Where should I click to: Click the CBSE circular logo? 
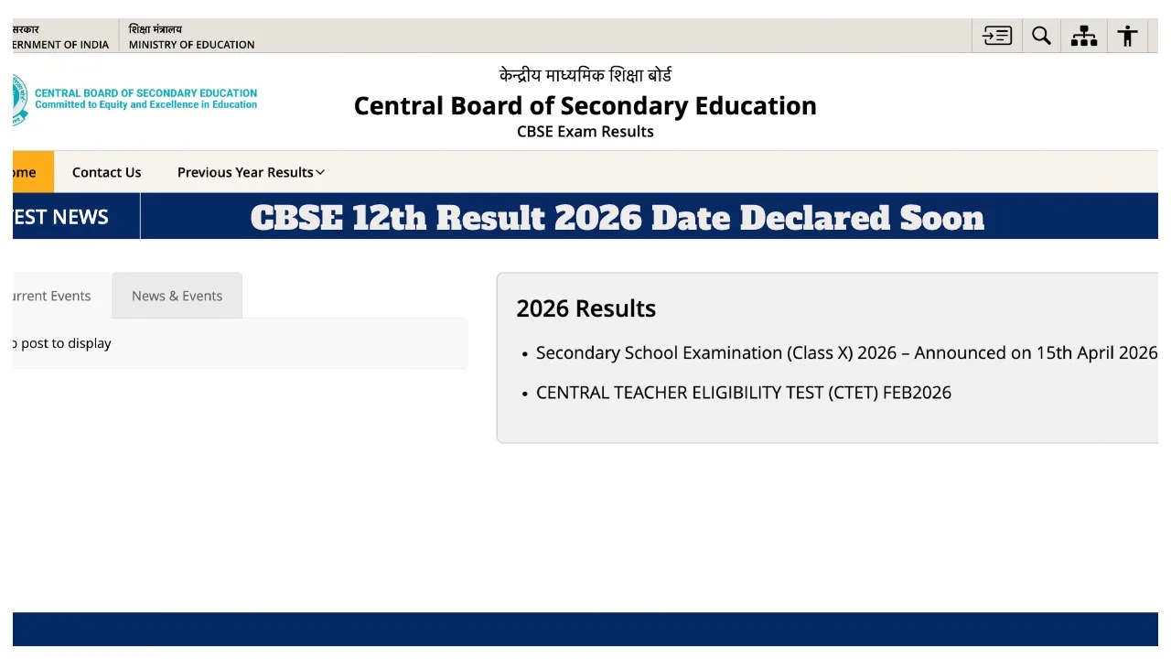(x=16, y=98)
